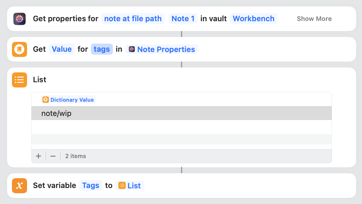Viewport: 362px width, 204px height.
Task: Click the Note Properties variable token
Action: point(162,49)
